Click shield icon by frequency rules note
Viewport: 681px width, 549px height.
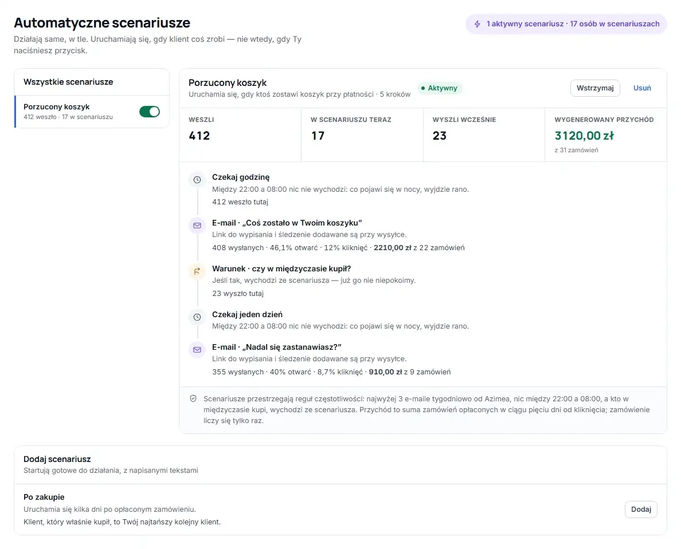click(x=193, y=398)
